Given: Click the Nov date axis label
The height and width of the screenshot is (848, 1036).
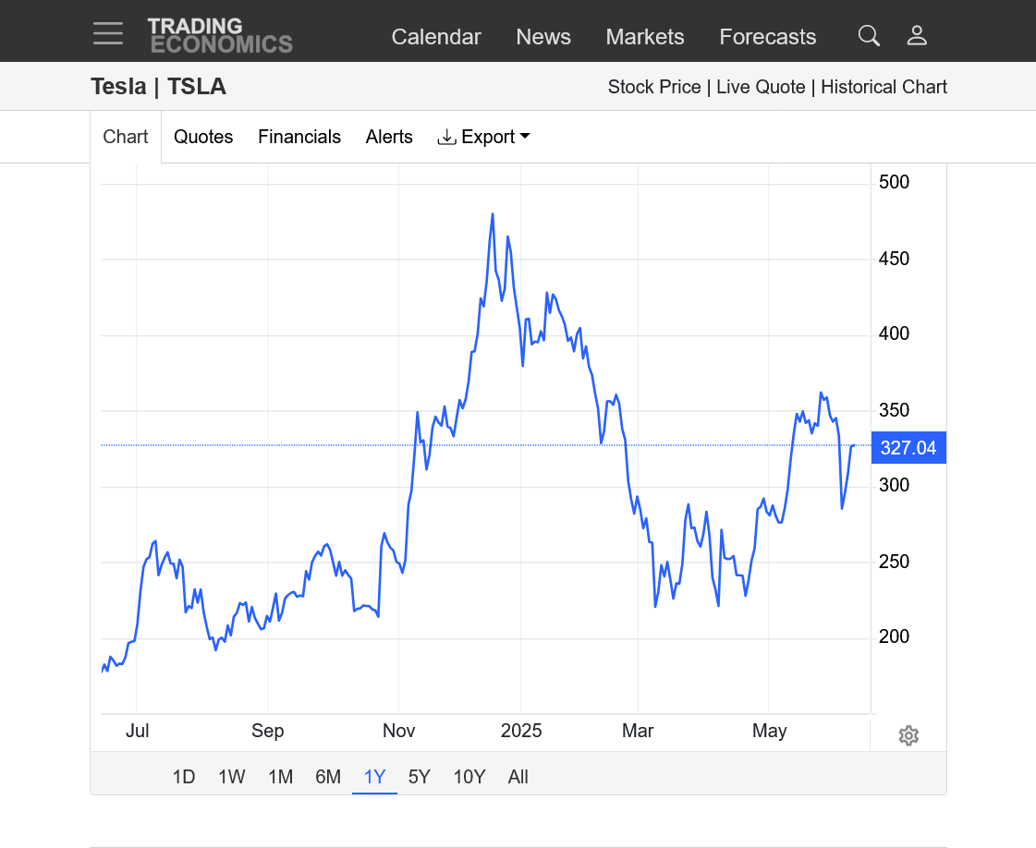Looking at the screenshot, I should click(399, 731).
